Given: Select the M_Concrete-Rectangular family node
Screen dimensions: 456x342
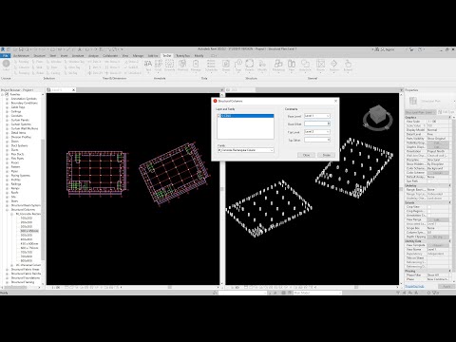Looking at the screenshot, I should tap(28, 214).
